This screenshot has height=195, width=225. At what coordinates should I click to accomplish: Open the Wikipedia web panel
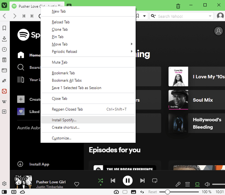pyautogui.click(x=4, y=102)
